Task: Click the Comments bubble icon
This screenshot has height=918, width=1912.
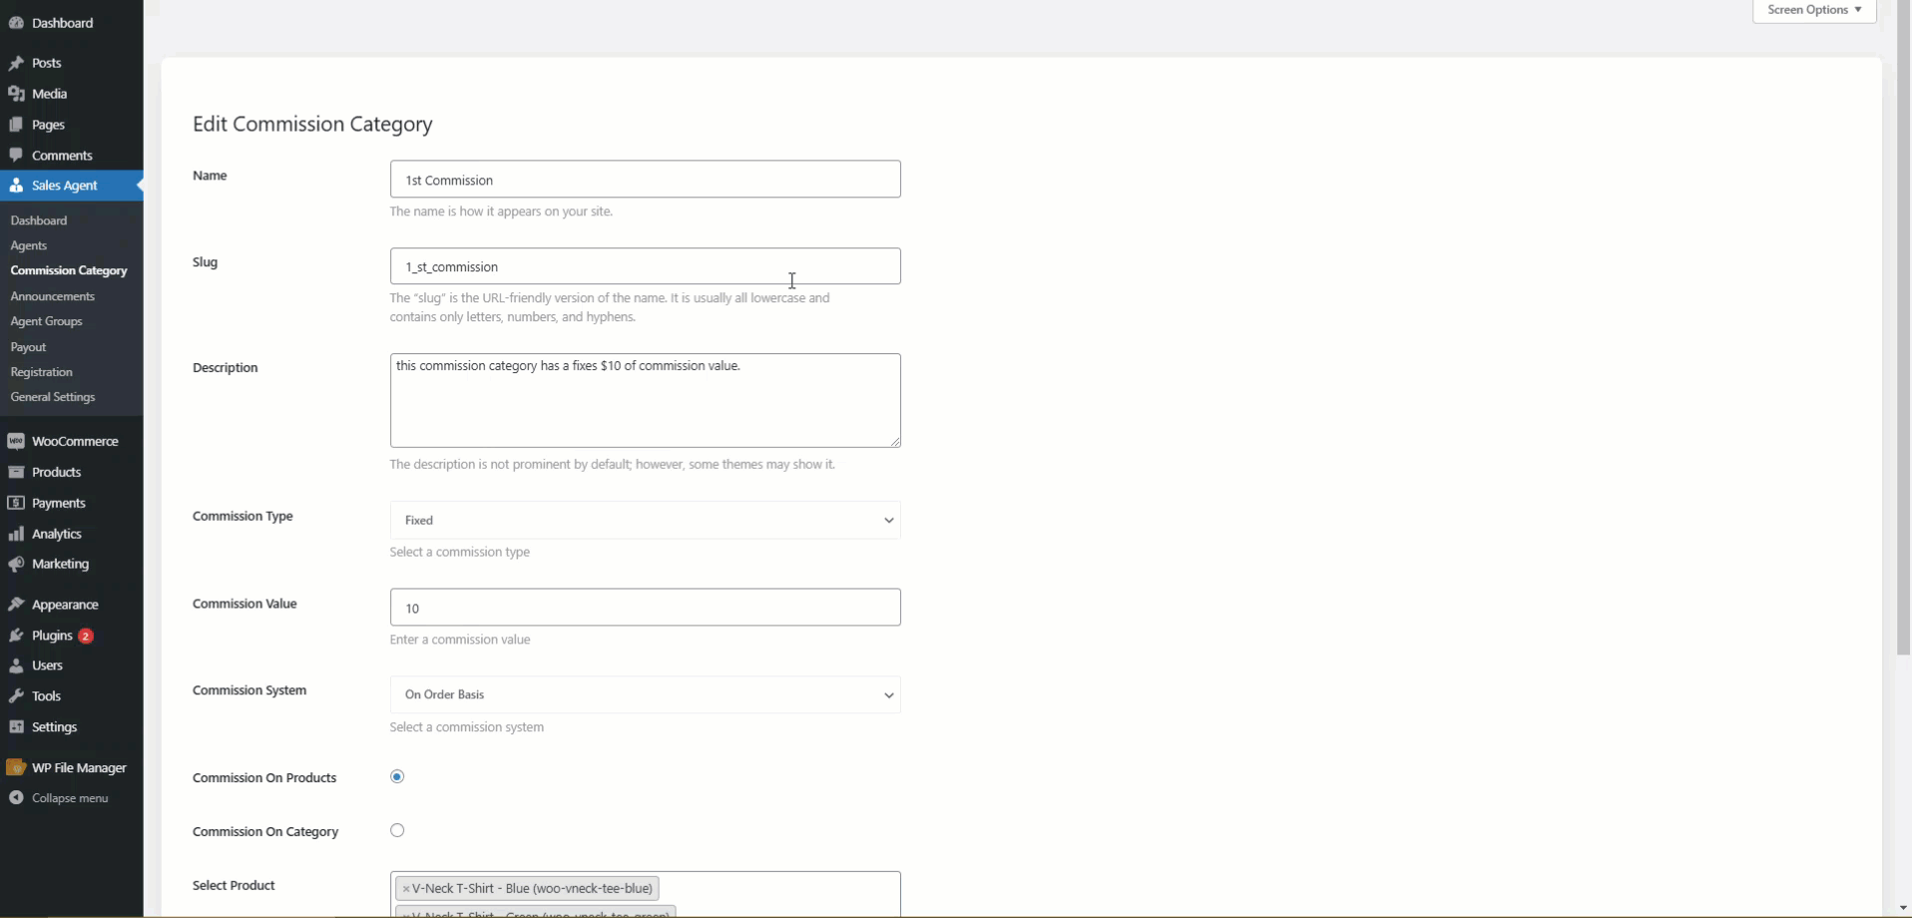Action: pos(16,156)
